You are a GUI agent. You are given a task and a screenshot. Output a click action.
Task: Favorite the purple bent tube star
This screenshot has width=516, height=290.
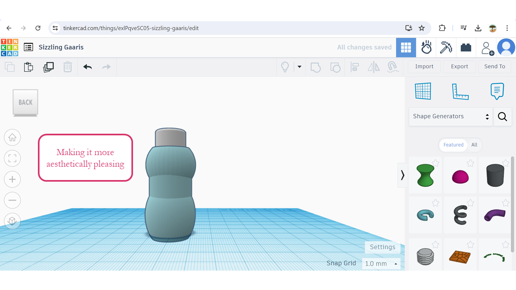click(506, 203)
